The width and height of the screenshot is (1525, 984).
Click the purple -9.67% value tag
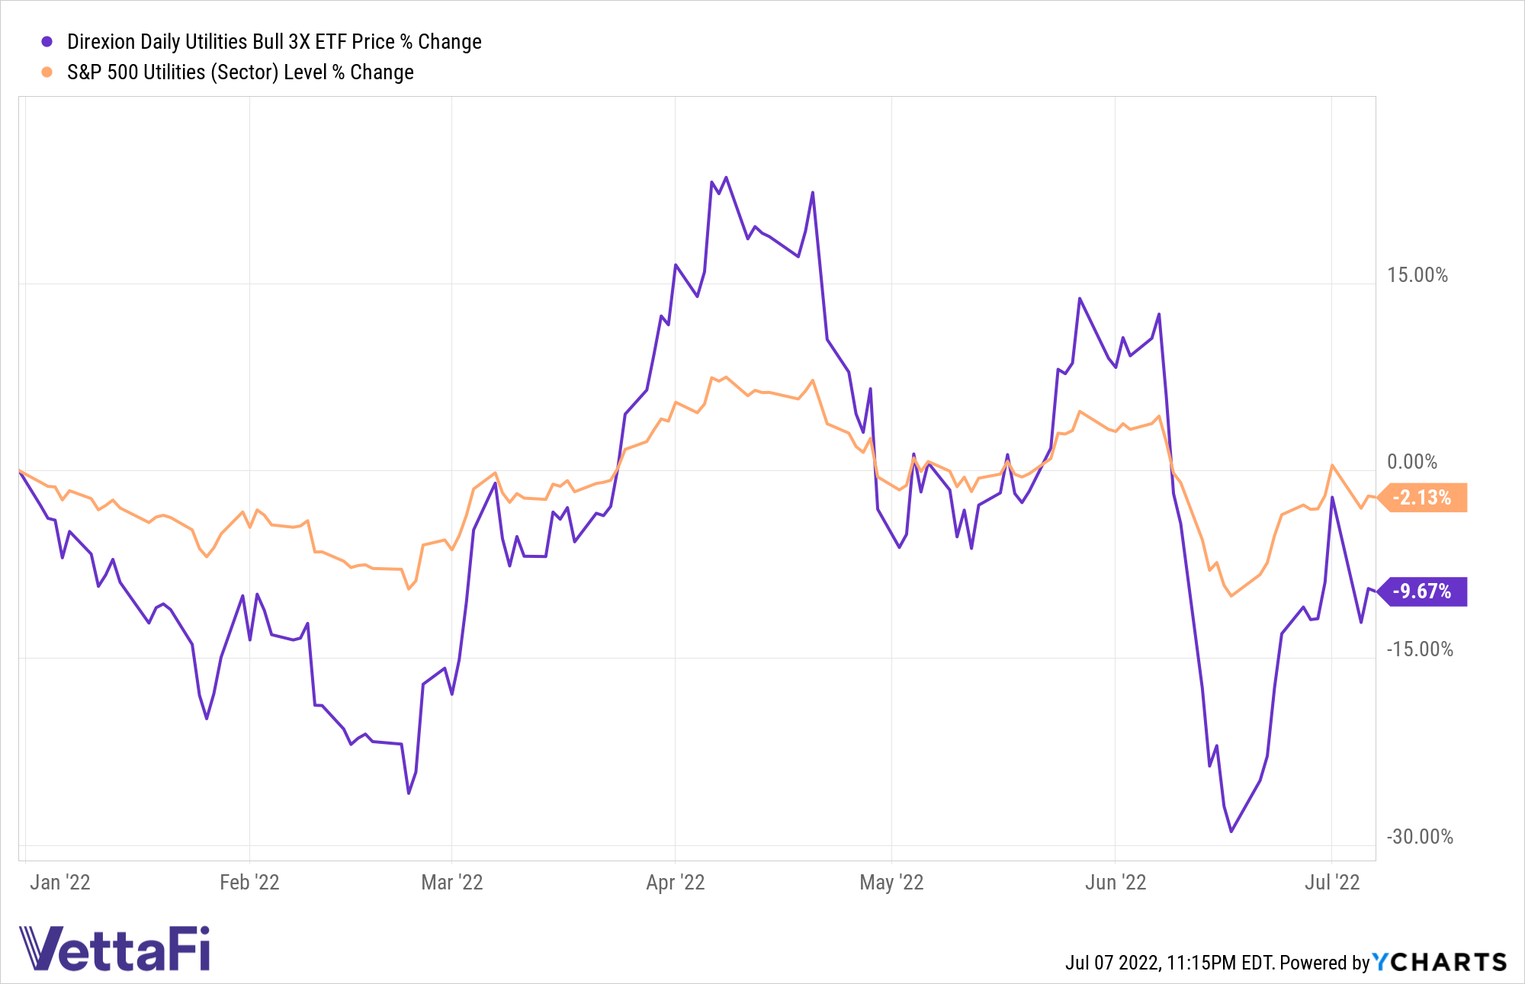pos(1424,591)
